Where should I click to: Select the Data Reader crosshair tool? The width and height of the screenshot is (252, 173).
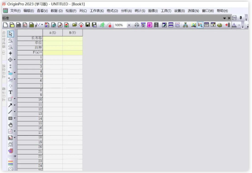pos(10,59)
